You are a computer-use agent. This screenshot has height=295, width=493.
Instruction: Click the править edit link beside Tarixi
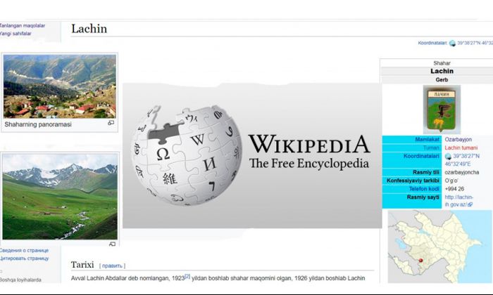tap(112, 265)
